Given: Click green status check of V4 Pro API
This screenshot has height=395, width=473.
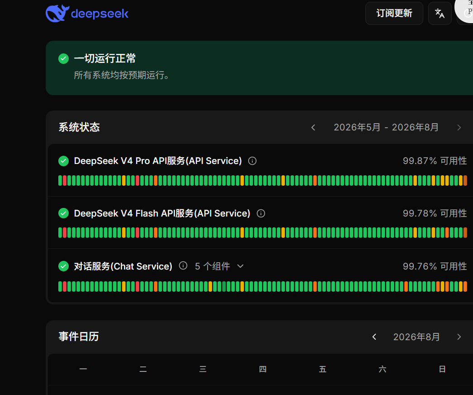Looking at the screenshot, I should click(x=63, y=161).
